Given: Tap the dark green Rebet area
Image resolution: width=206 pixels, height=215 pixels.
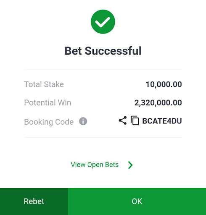Looking at the screenshot, I should [34, 202].
